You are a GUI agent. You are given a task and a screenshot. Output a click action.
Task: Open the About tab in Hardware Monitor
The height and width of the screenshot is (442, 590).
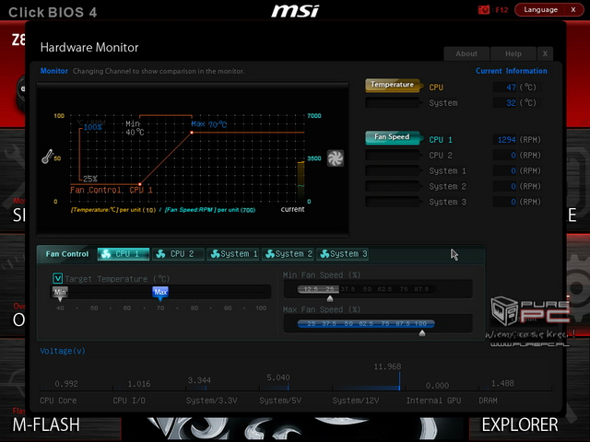(x=466, y=53)
